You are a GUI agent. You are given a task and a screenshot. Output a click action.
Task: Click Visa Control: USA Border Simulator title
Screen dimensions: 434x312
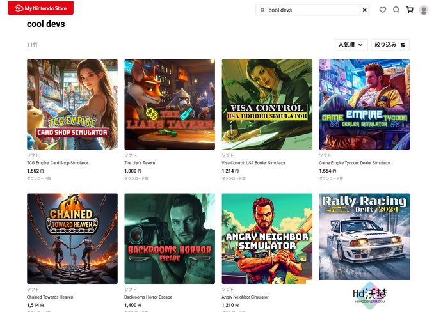click(x=253, y=163)
